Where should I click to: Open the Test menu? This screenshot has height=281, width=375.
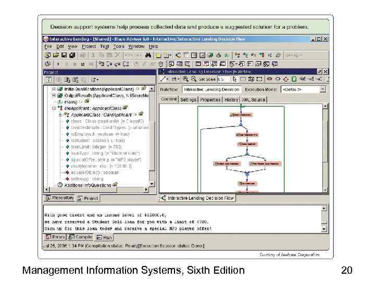(x=105, y=46)
